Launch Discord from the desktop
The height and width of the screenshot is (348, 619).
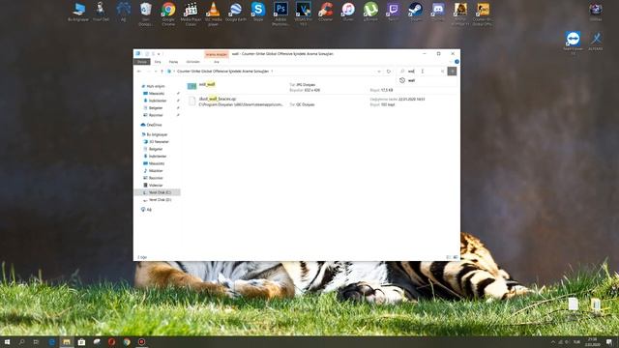click(x=438, y=12)
